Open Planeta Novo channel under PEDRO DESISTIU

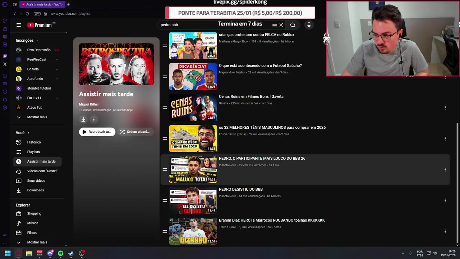tap(227, 196)
